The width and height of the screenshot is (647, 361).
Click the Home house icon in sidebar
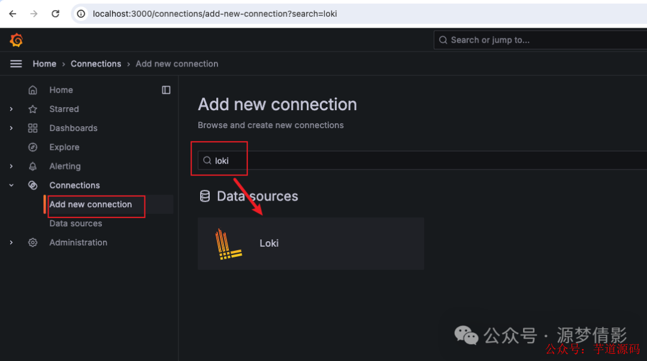(32, 90)
